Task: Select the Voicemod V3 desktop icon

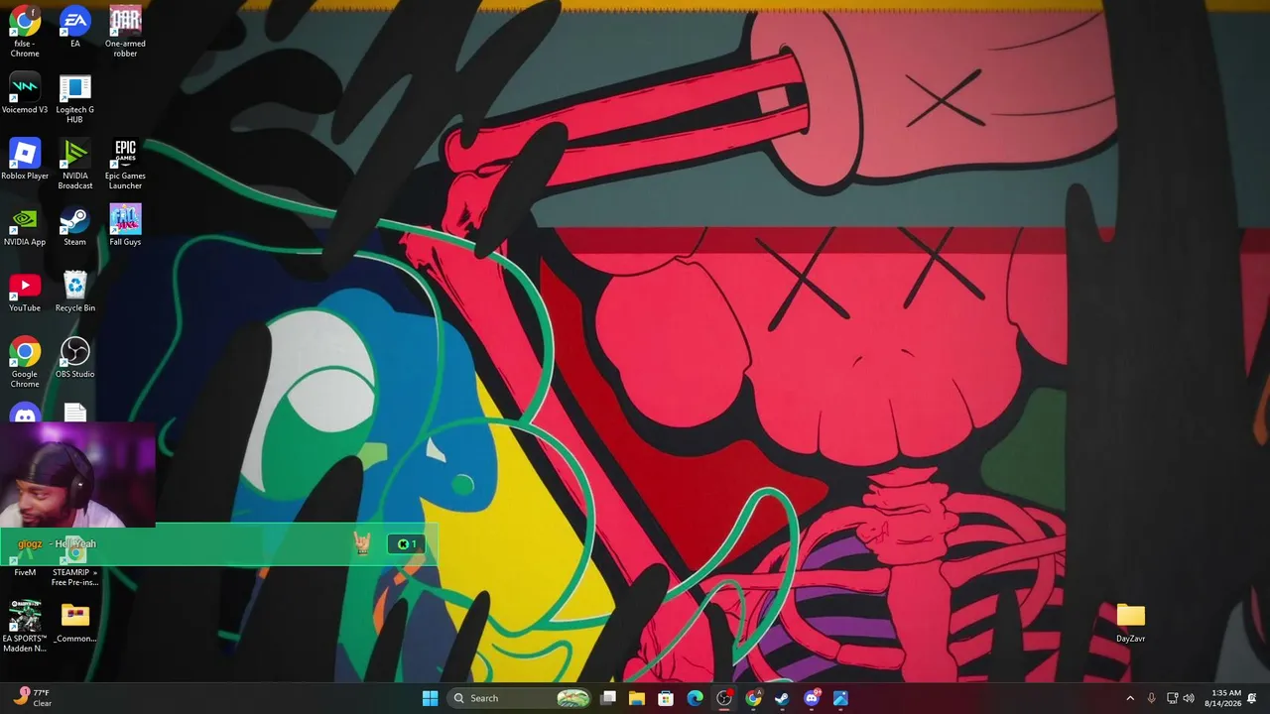Action: coord(25,93)
